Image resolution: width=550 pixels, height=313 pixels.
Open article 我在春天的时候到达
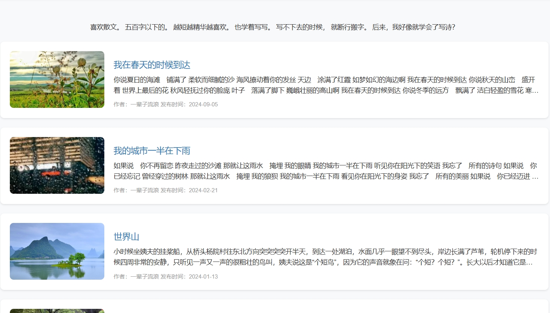(152, 65)
